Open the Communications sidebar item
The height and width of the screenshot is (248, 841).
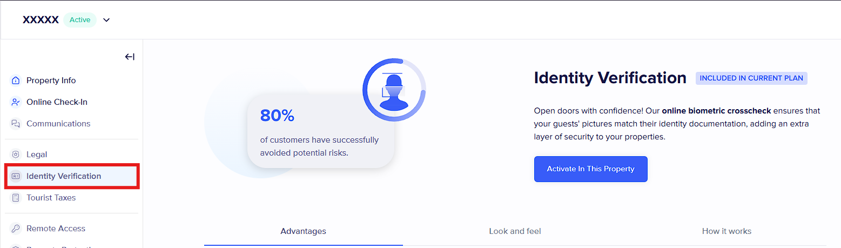point(58,124)
